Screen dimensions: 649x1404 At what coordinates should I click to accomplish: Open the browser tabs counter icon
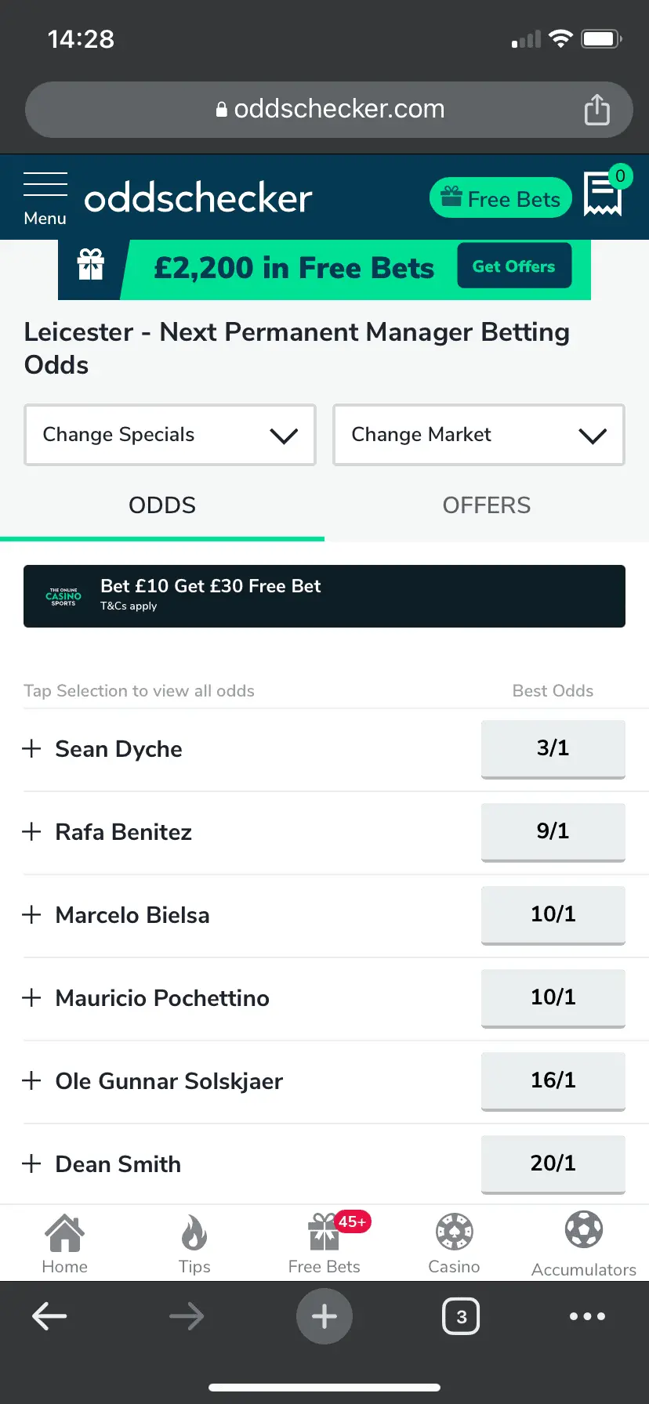click(461, 1316)
